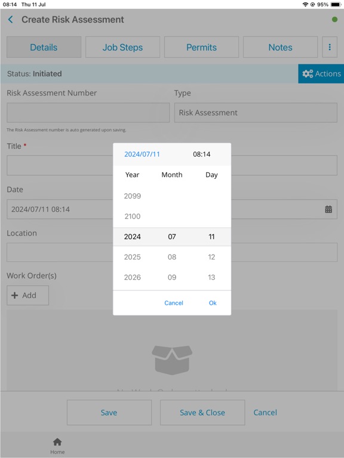Pick day 12 in the picker
The height and width of the screenshot is (458, 344).
(211, 257)
